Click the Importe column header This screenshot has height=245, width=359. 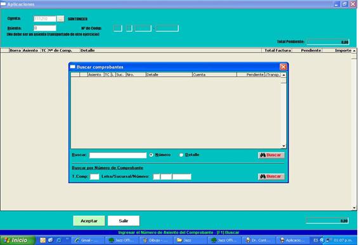click(x=337, y=50)
